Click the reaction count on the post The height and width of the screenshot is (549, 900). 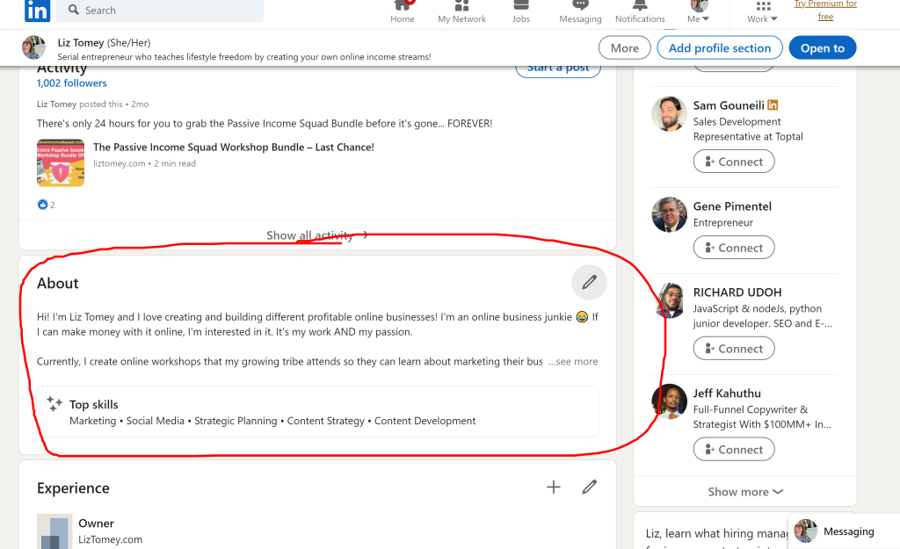pyautogui.click(x=52, y=205)
